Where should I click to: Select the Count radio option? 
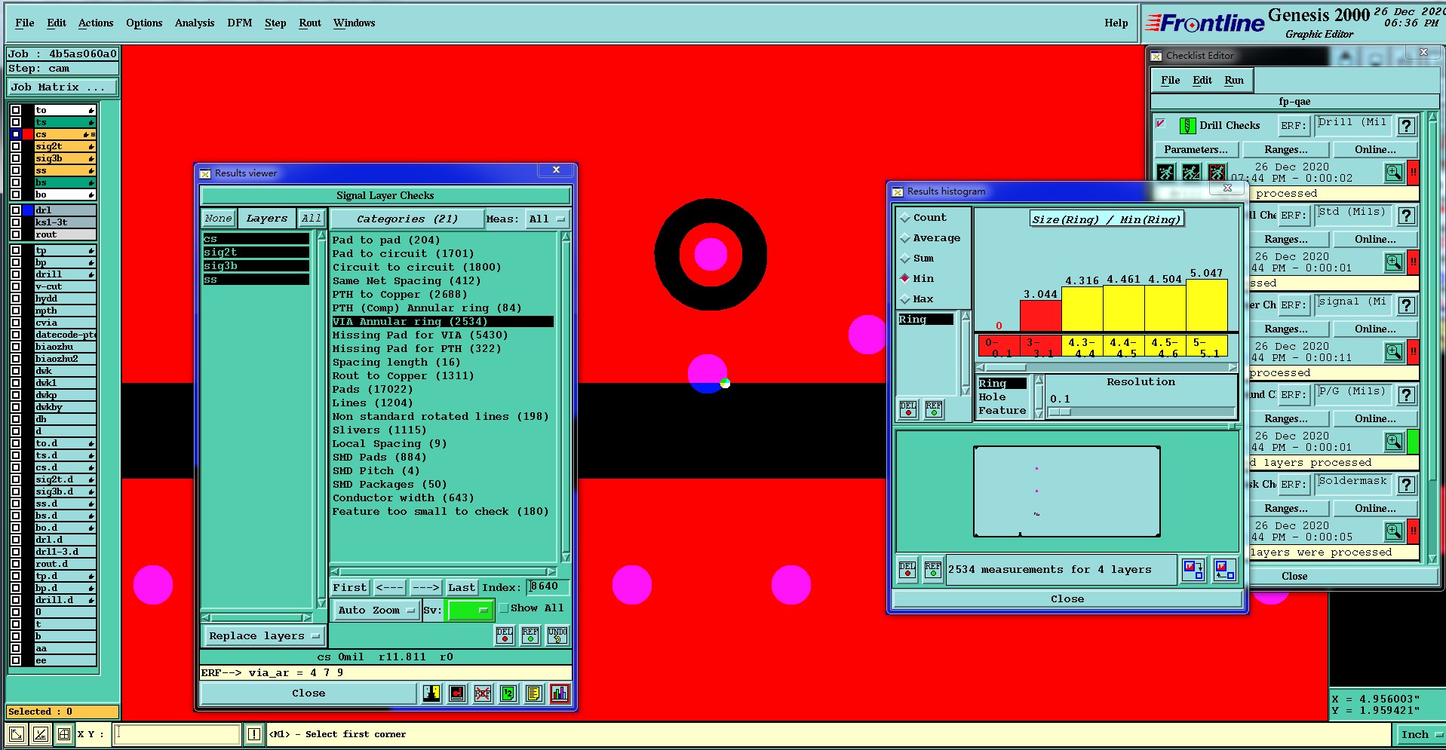(x=905, y=218)
